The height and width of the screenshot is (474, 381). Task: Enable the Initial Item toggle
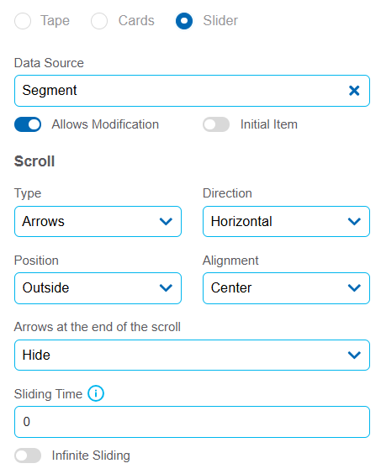tap(216, 124)
